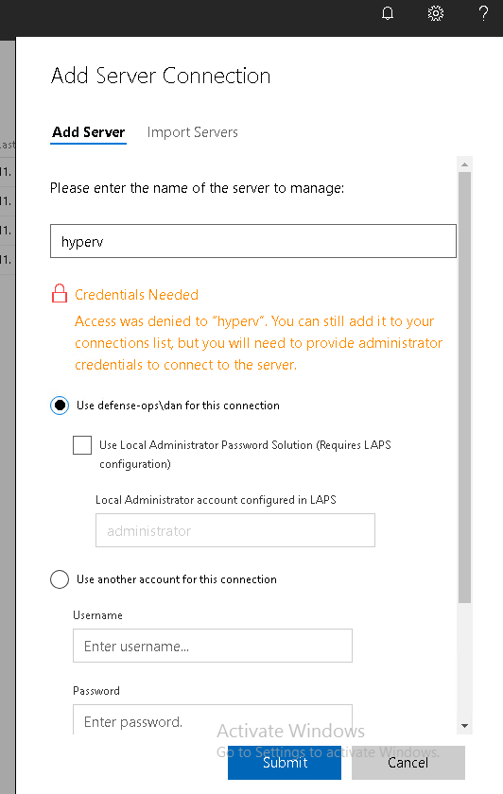Viewport: 503px width, 794px height.
Task: Focus the Enter password field
Action: [213, 719]
